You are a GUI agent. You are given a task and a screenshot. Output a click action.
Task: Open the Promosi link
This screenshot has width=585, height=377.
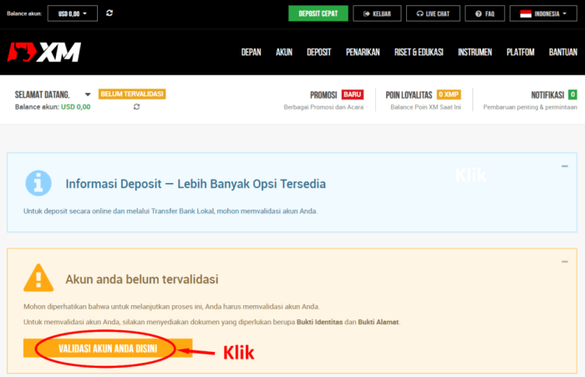[323, 94]
